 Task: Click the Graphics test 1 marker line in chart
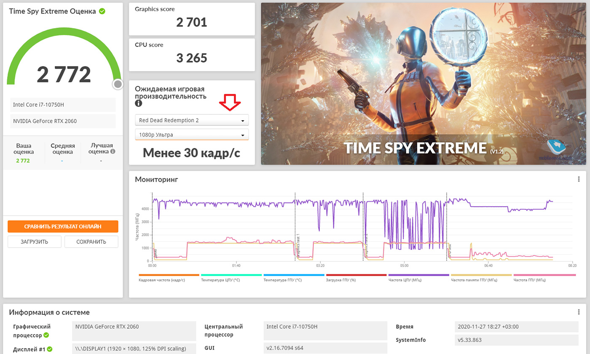point(295,227)
